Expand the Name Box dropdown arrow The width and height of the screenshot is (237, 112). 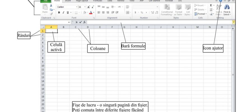coord(69,22)
